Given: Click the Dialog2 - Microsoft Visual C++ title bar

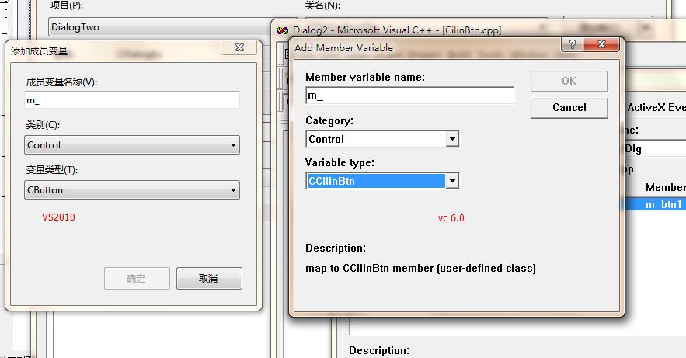Looking at the screenshot, I should click(397, 30).
